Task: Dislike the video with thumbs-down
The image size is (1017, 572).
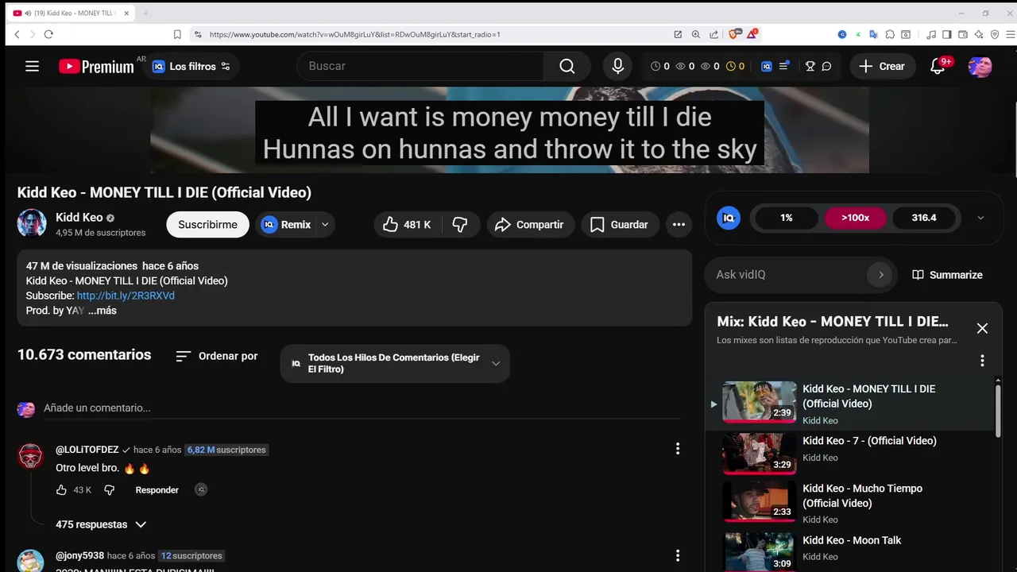Action: (x=460, y=225)
